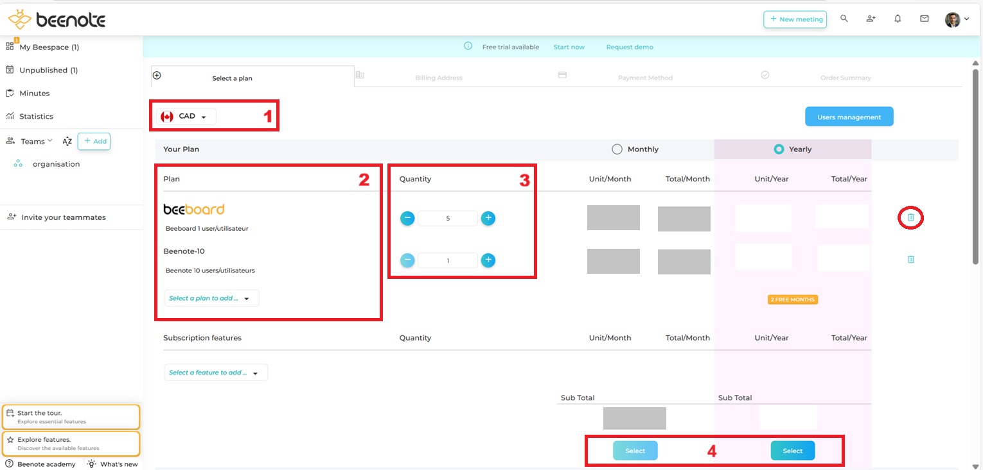This screenshot has height=470, width=983.
Task: Open the mail envelope icon
Action: tap(924, 19)
